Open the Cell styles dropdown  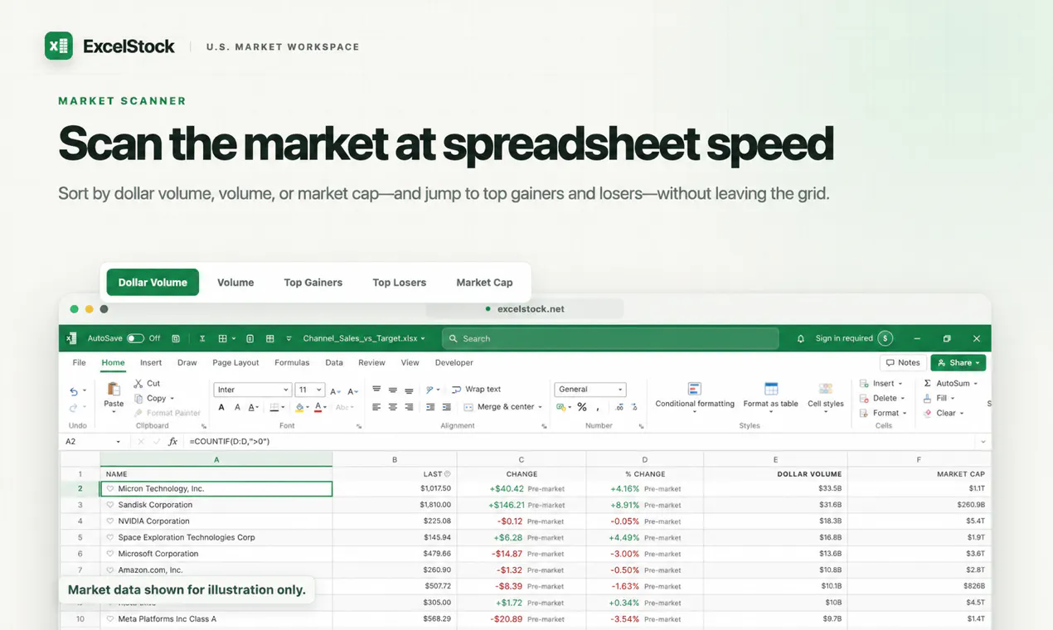(826, 397)
